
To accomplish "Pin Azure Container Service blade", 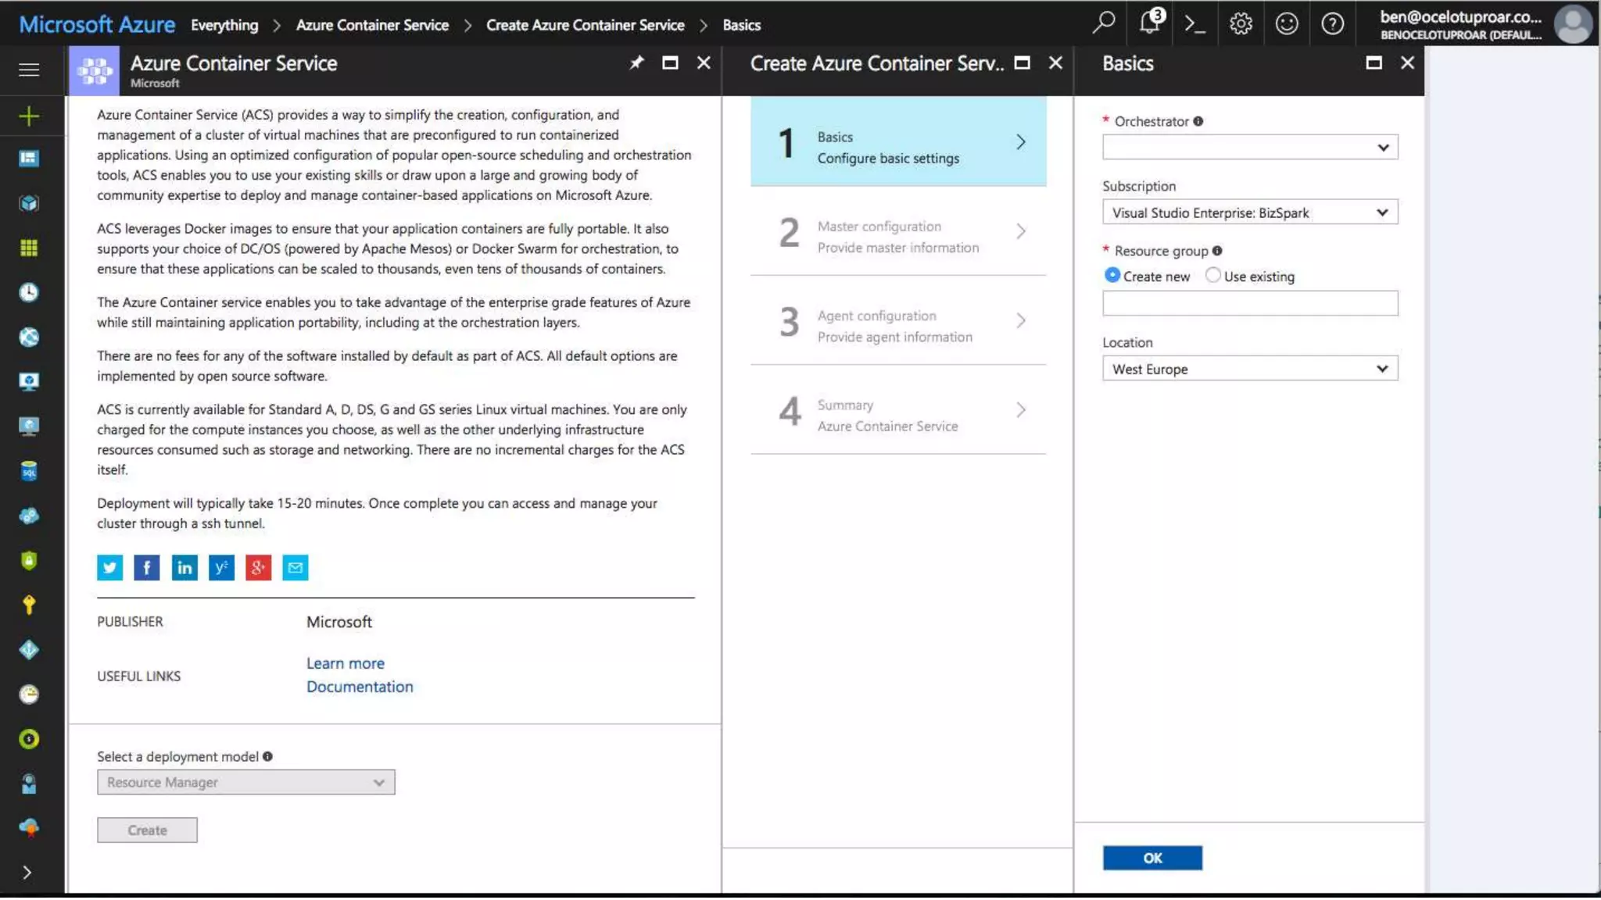I will pos(636,62).
